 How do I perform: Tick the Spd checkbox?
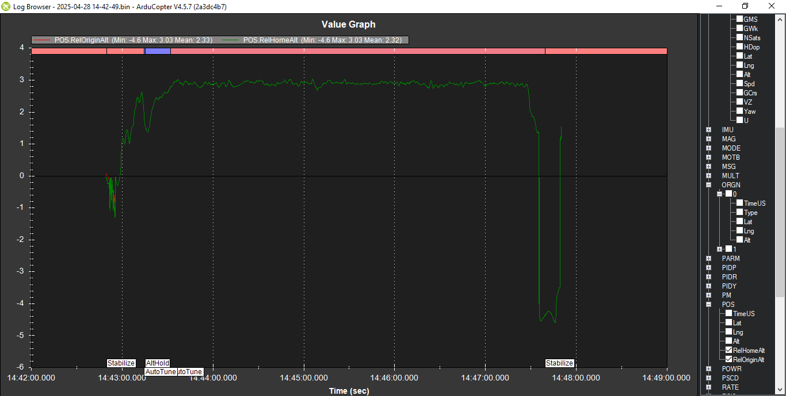740,83
